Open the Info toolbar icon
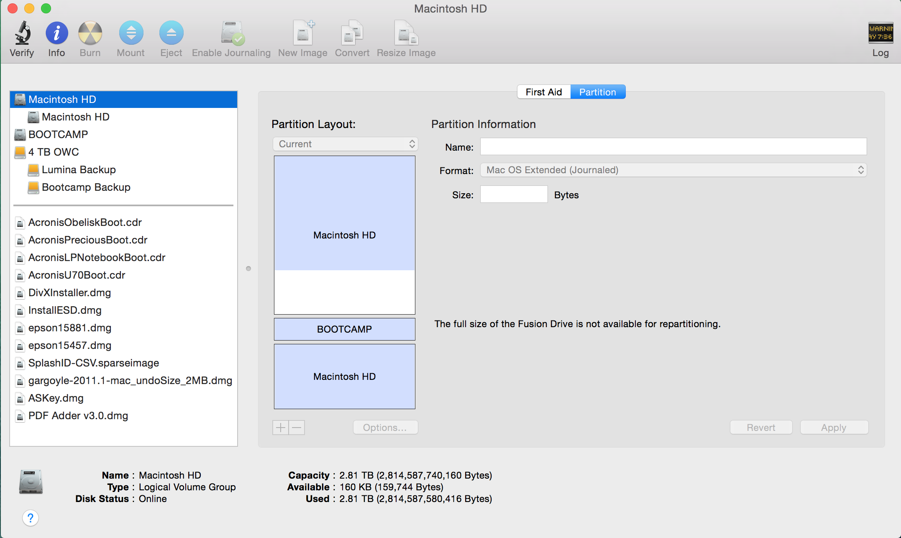This screenshot has height=538, width=901. [x=56, y=33]
